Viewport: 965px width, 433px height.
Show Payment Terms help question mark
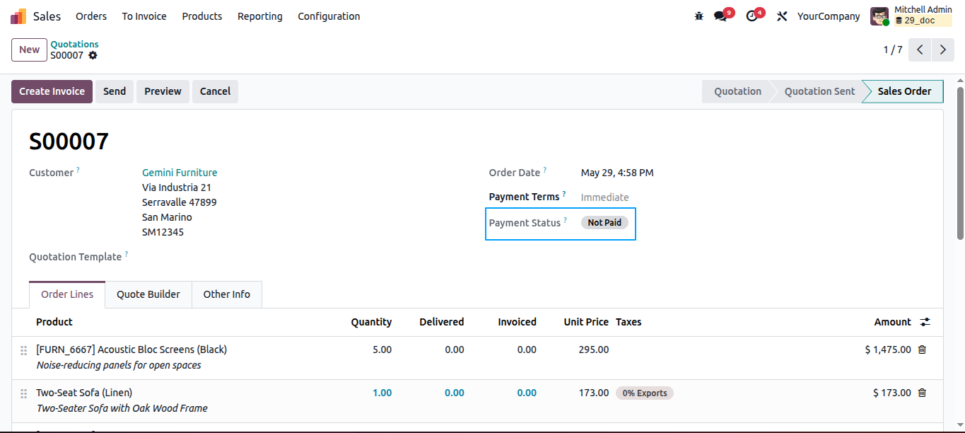coord(564,194)
